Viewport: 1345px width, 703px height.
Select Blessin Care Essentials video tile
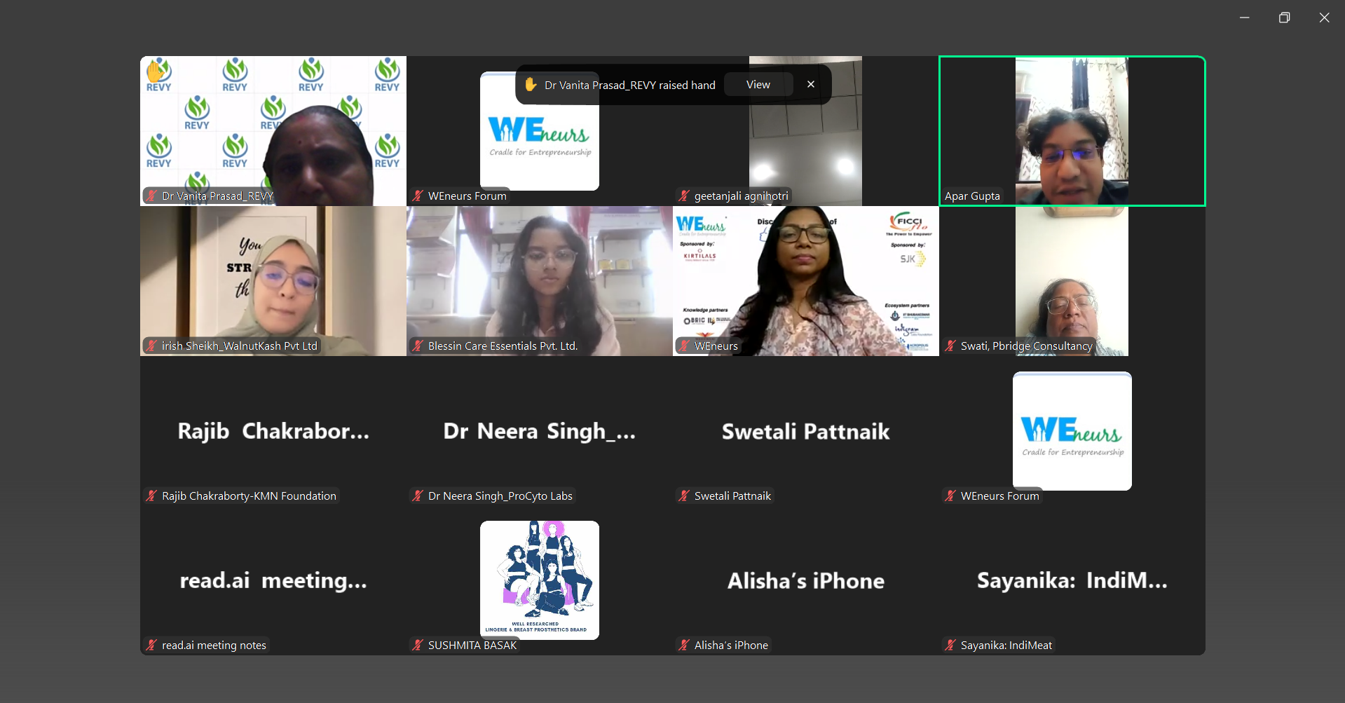[x=539, y=280]
